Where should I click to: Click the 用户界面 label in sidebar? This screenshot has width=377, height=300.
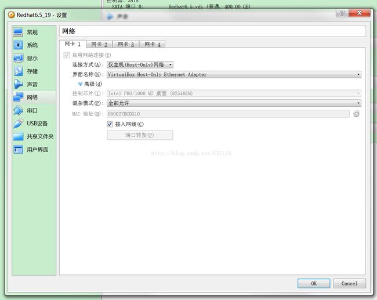(38, 150)
